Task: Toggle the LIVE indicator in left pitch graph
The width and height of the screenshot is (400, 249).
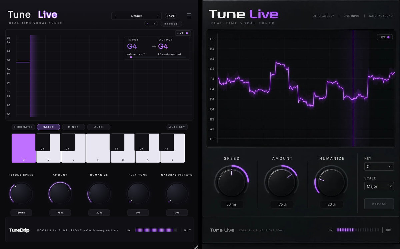Action: coord(182,33)
